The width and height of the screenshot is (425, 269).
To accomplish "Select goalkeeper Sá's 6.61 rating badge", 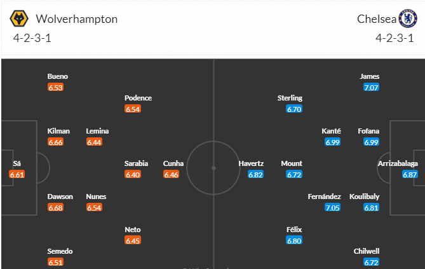I will (17, 174).
